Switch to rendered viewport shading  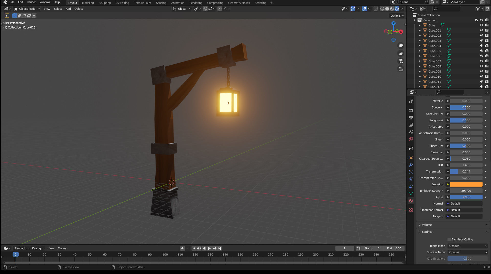[x=397, y=9]
